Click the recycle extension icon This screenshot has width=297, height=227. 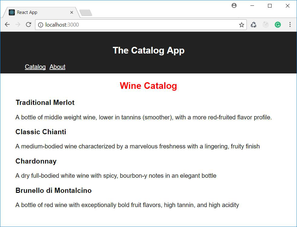click(x=253, y=24)
